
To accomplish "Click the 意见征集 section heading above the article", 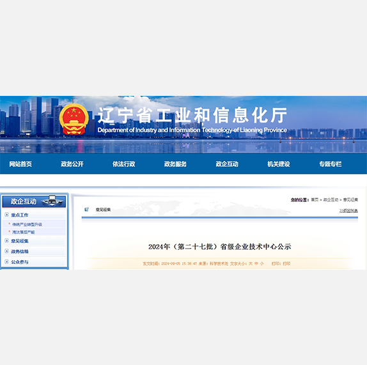I will pyautogui.click(x=103, y=210).
